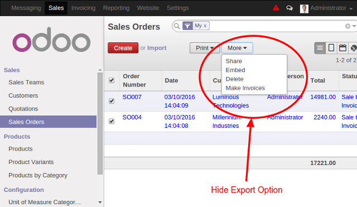Toggle the select-all orders checkbox
357x207 pixels.
(112, 80)
